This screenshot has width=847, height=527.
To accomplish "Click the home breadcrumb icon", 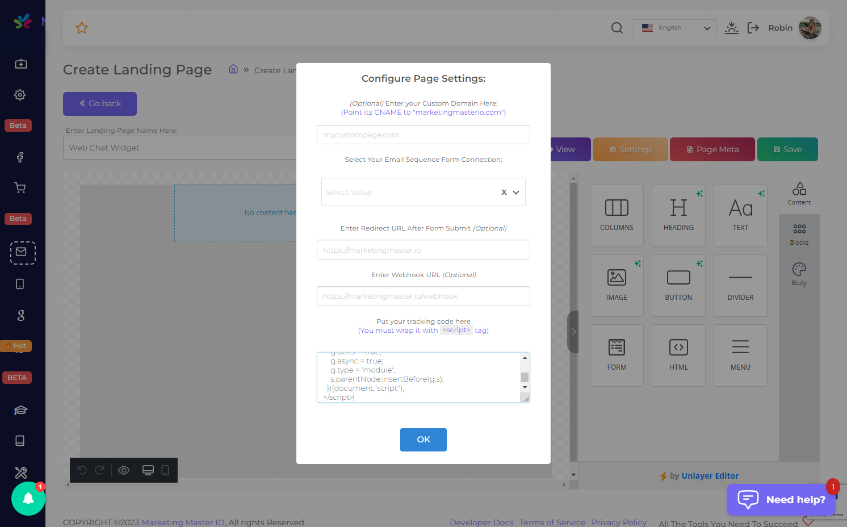I will 233,69.
